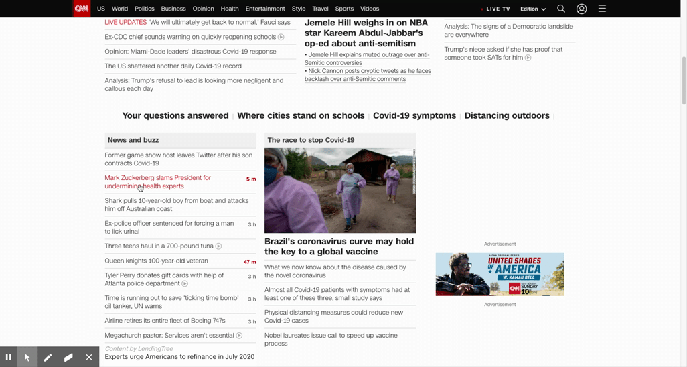
Task: Open 'Distancing outdoors' link
Action: [x=507, y=115]
